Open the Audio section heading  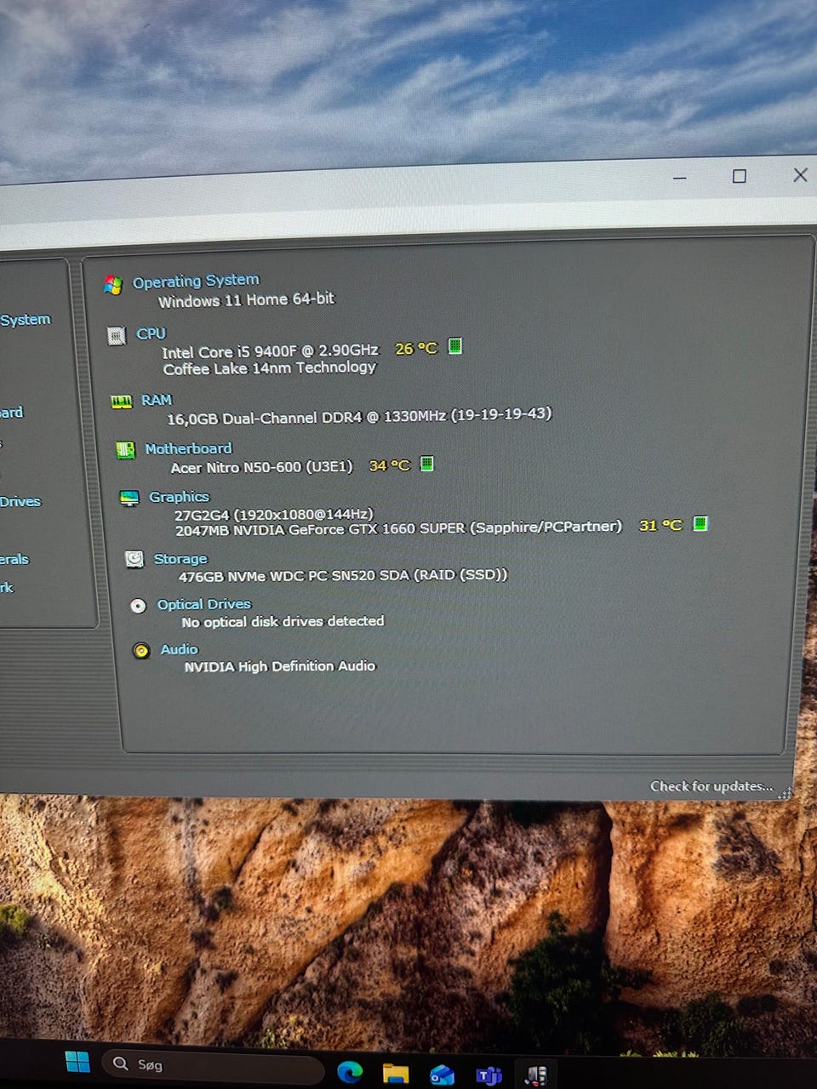pos(179,649)
